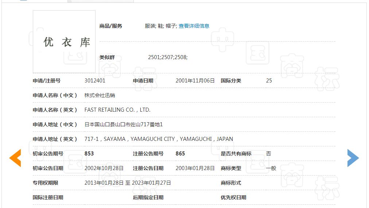The width and height of the screenshot is (369, 208).
Task: Click the 申请人名称（英文） label
Action: pos(55,110)
